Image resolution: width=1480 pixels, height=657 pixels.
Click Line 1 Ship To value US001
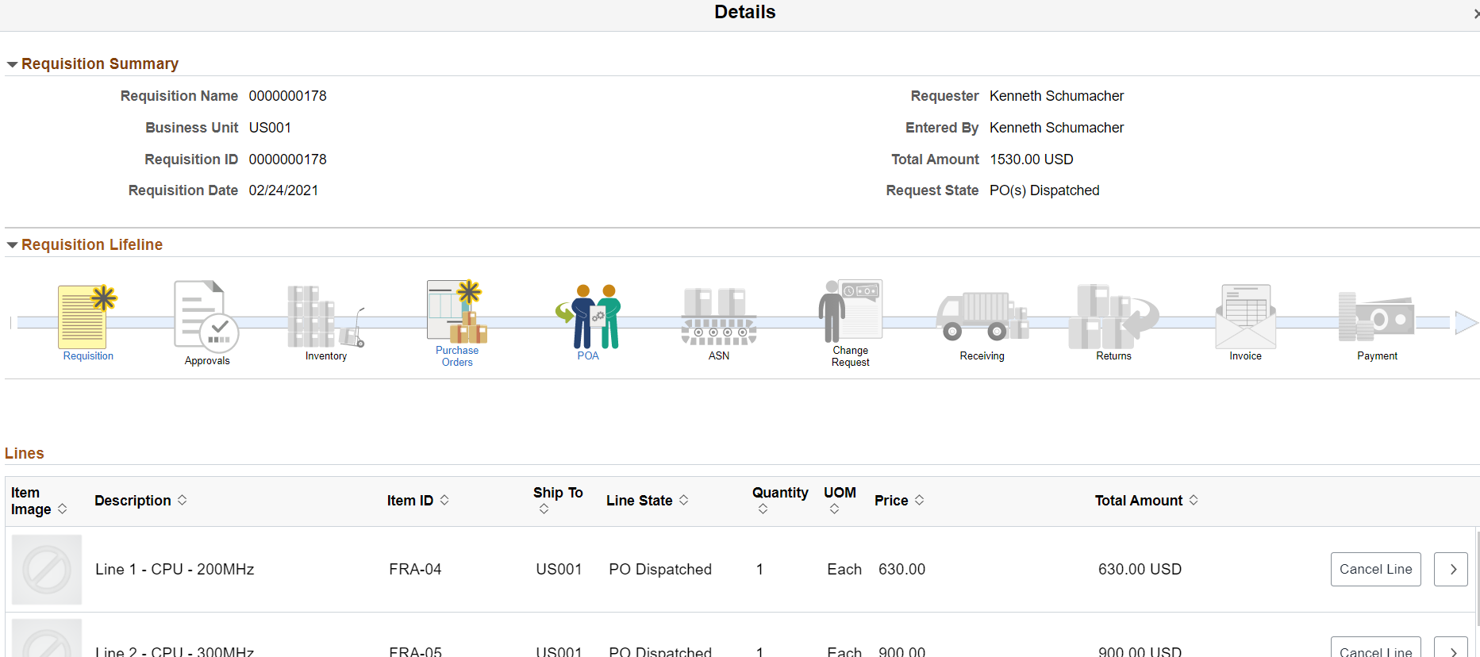559,570
